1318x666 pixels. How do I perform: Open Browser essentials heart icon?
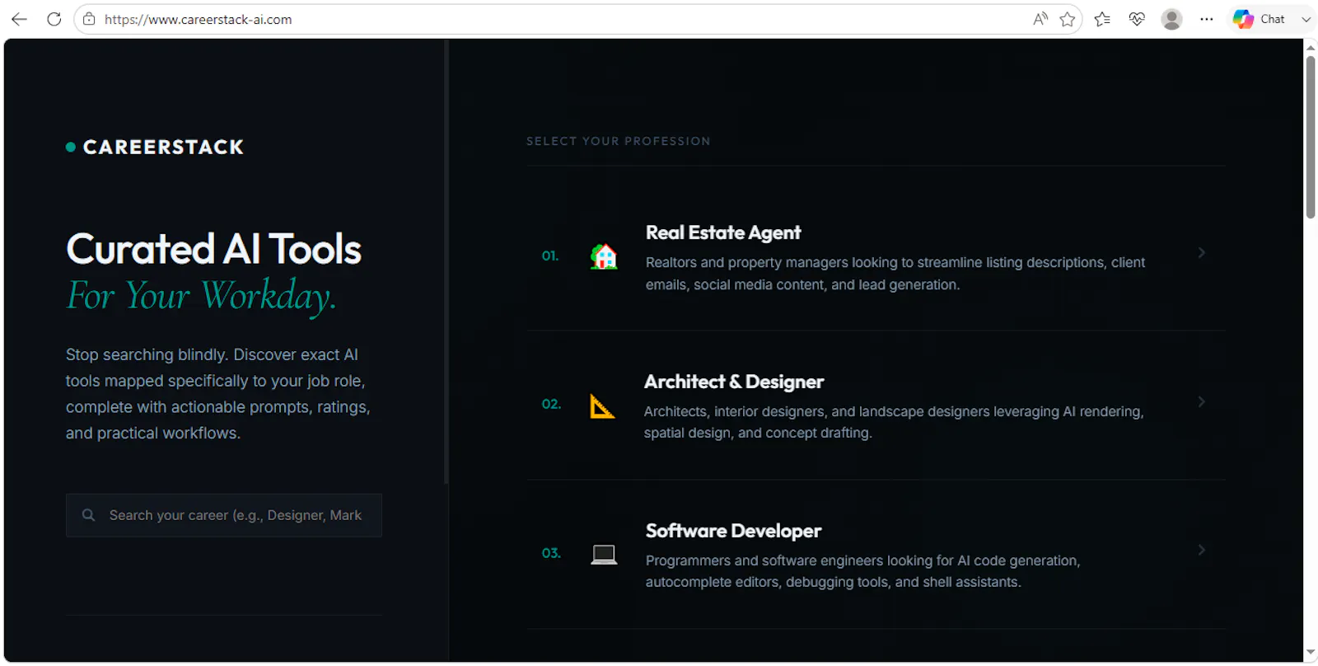[1137, 19]
